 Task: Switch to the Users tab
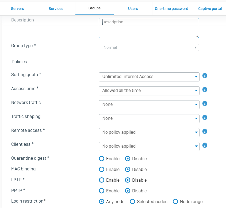(133, 9)
